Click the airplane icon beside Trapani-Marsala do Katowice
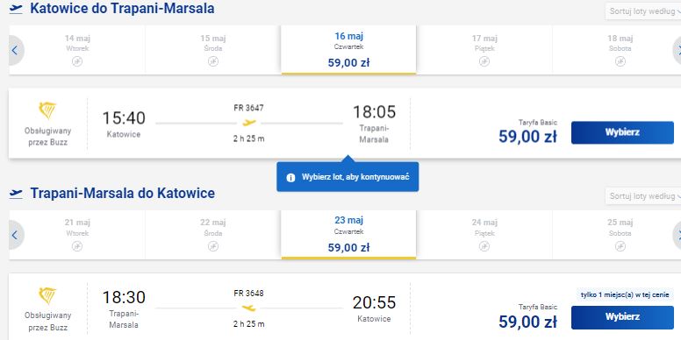The width and height of the screenshot is (681, 340). [x=16, y=194]
